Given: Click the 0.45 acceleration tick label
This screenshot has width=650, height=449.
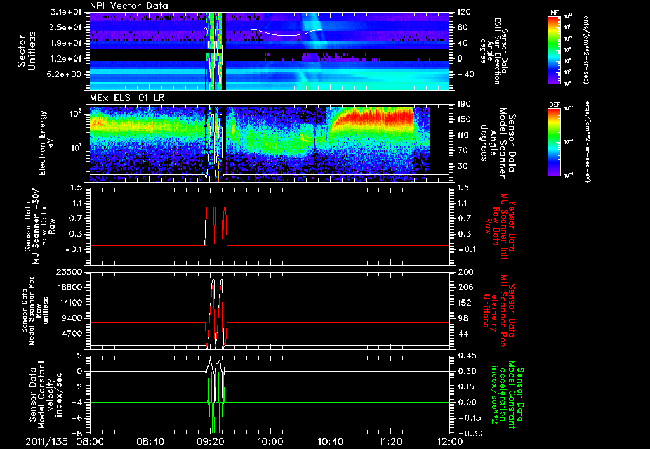Looking at the screenshot, I should pos(466,355).
